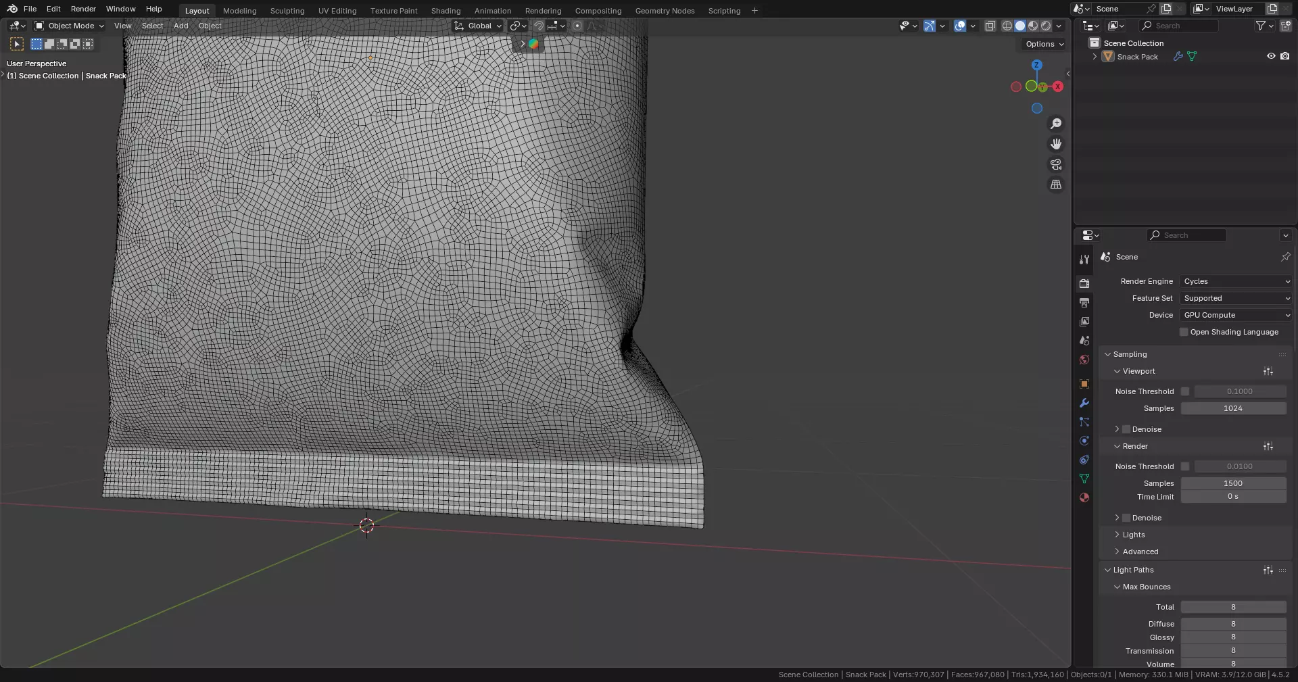
Task: Switch to the Geometry Nodes workspace tab
Action: 665,11
